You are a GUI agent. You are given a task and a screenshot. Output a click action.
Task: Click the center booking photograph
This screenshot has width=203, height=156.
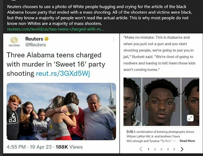coord(161,102)
